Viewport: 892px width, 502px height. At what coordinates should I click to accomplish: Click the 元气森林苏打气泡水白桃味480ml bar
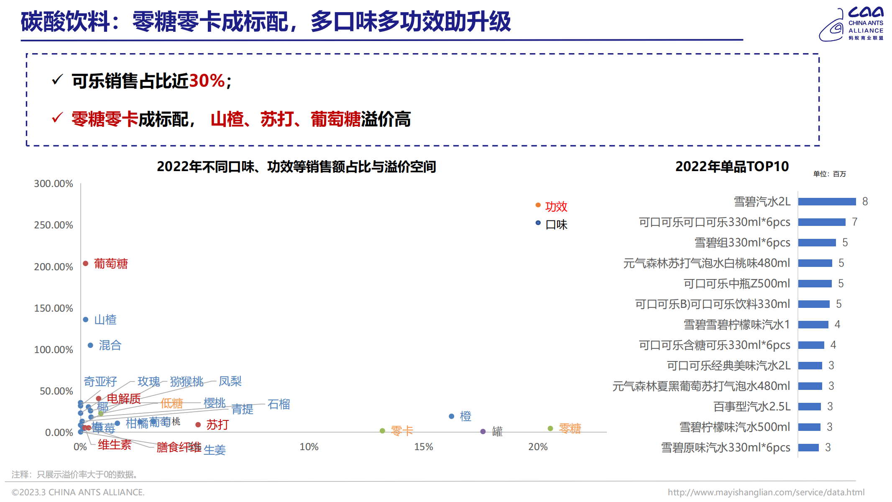pos(815,263)
